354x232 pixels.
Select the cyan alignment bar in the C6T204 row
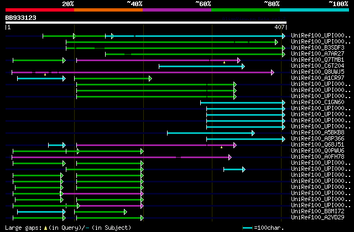click(x=202, y=66)
